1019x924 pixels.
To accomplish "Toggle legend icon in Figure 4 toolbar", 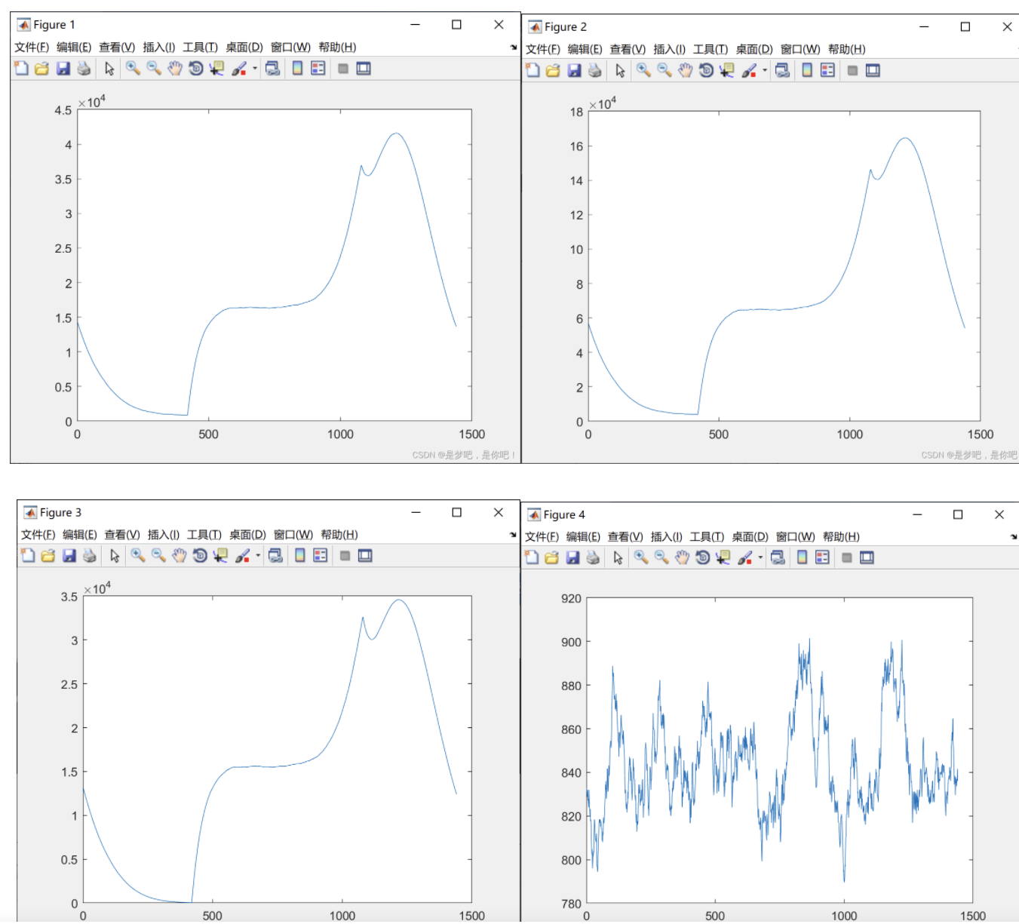I will [x=822, y=558].
